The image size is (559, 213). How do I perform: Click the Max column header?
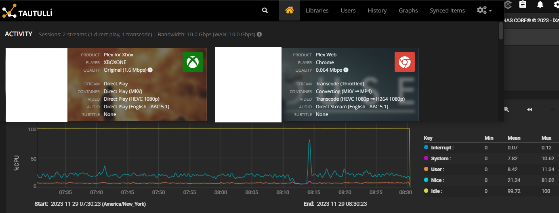(x=546, y=138)
